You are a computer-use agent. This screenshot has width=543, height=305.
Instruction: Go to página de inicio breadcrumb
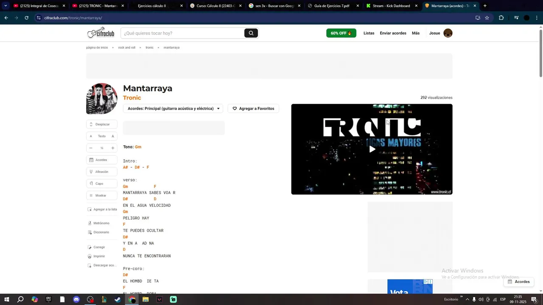click(97, 47)
